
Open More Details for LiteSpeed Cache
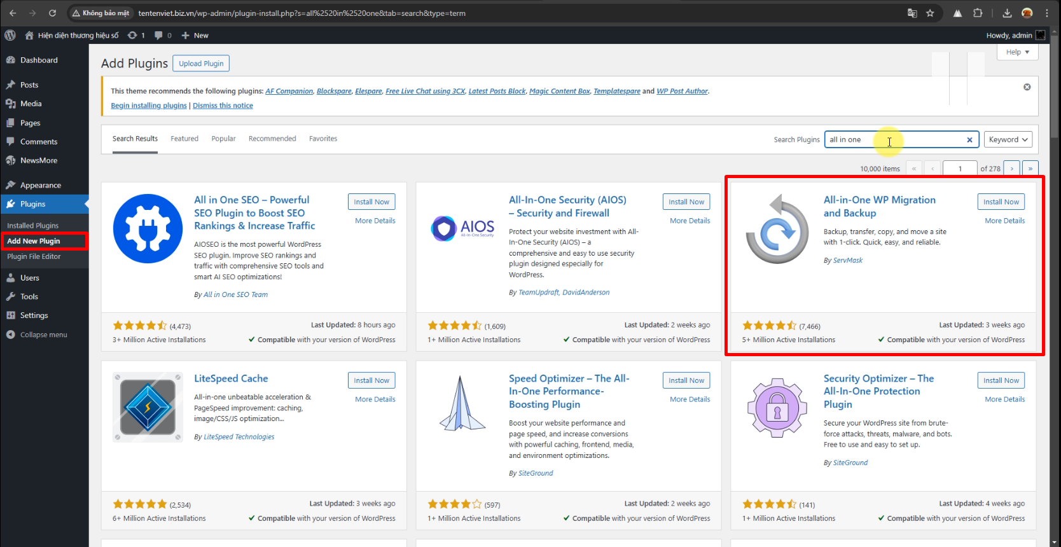[375, 399]
